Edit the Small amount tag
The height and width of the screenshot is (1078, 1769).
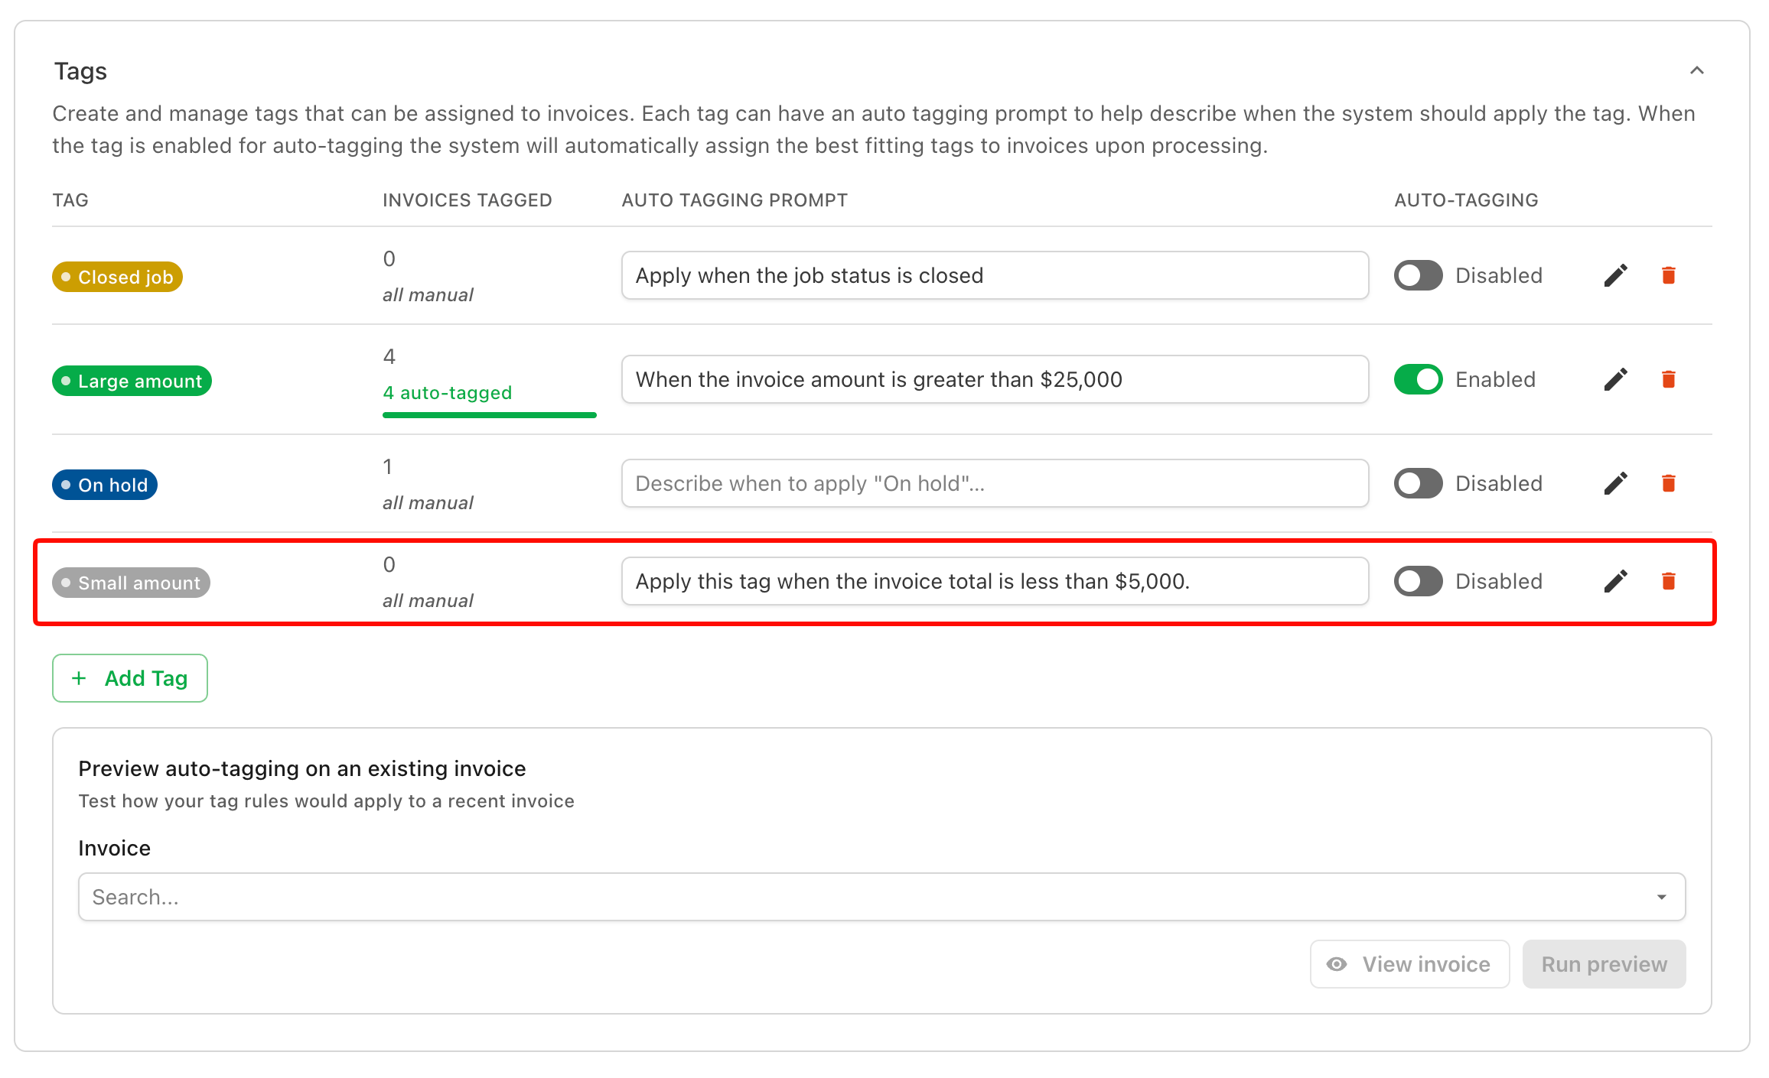[x=1615, y=581]
